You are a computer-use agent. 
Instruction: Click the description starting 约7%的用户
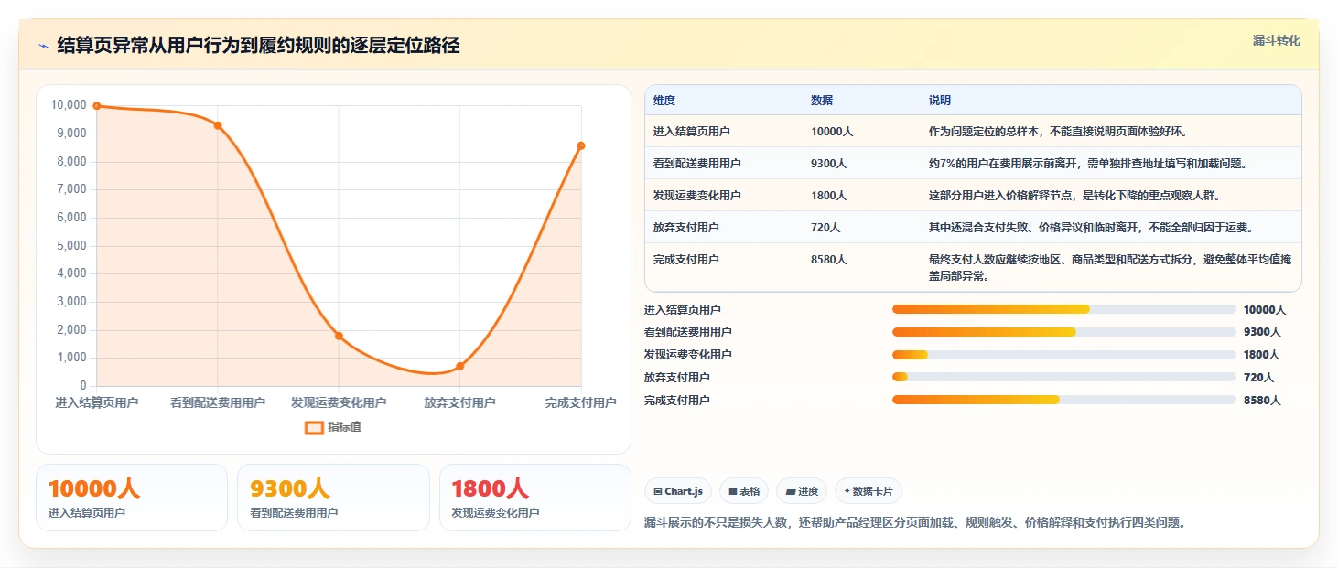(x=1088, y=164)
